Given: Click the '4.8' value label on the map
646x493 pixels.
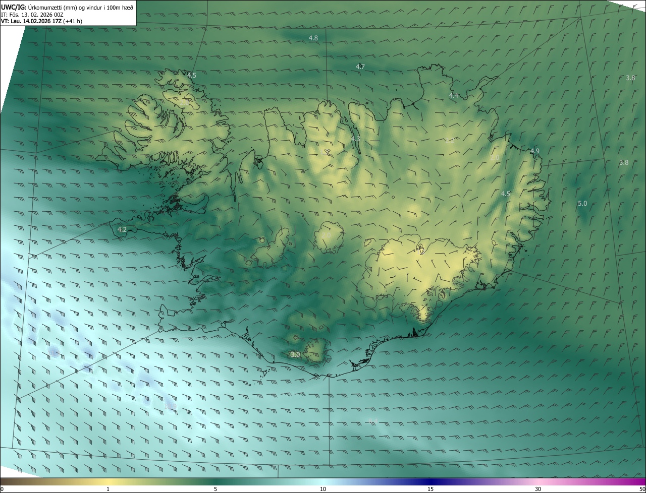Looking at the screenshot, I should tap(313, 38).
